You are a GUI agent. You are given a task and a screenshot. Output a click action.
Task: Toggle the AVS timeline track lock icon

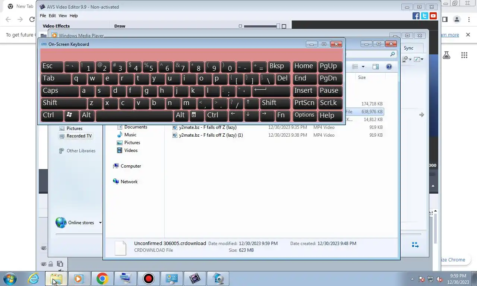point(51,264)
